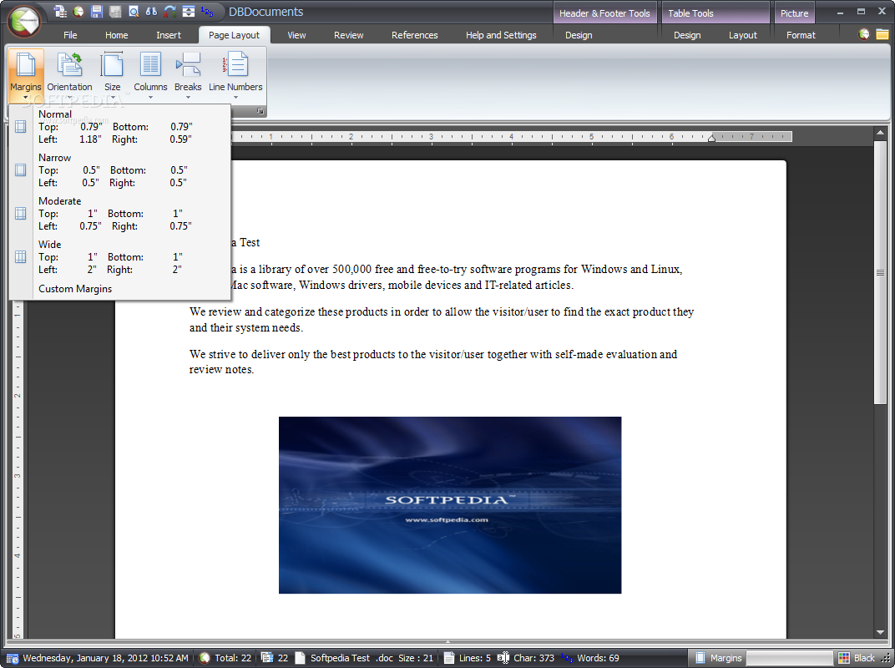
Task: Switch to the Home tab
Action: (116, 35)
